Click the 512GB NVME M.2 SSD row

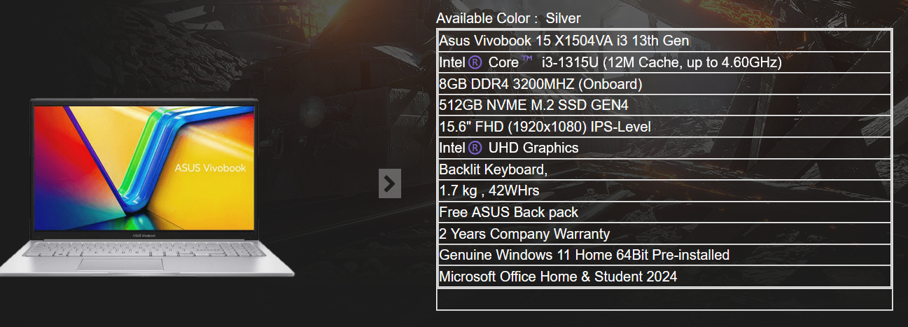pos(664,105)
